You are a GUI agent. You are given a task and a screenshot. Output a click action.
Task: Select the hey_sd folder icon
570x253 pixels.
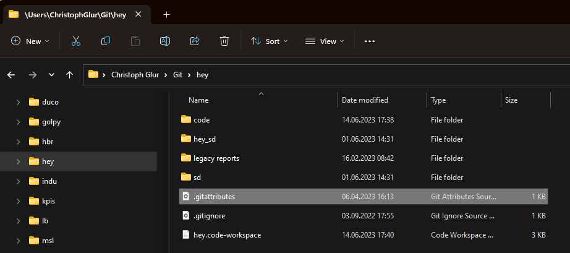click(185, 139)
